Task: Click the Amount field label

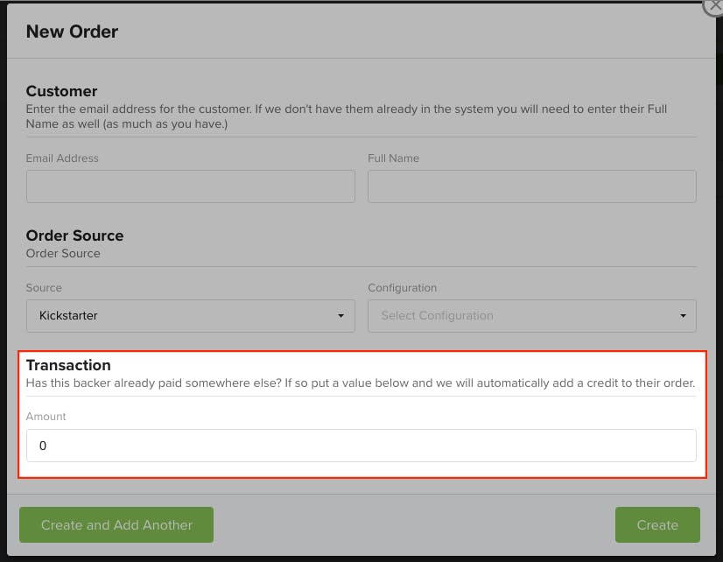Action: coord(46,417)
